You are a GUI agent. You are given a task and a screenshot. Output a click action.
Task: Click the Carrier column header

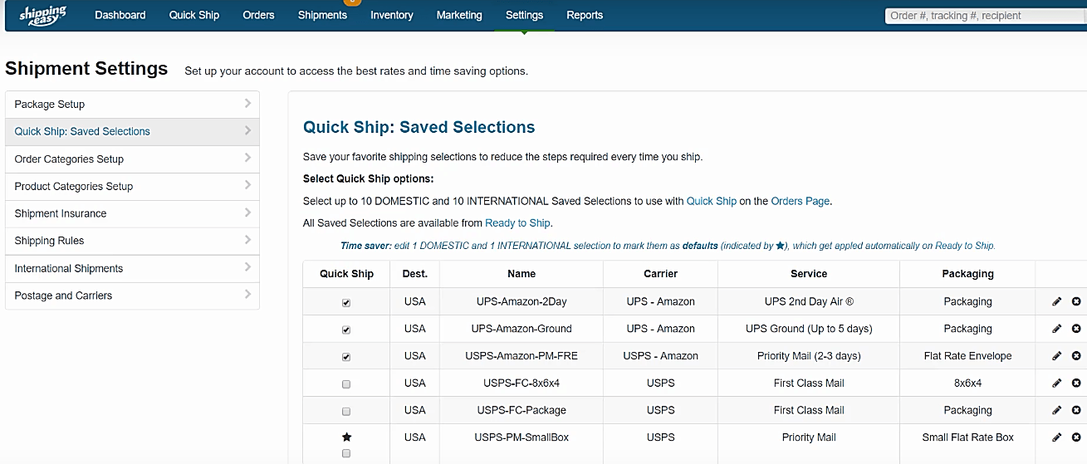tap(661, 274)
